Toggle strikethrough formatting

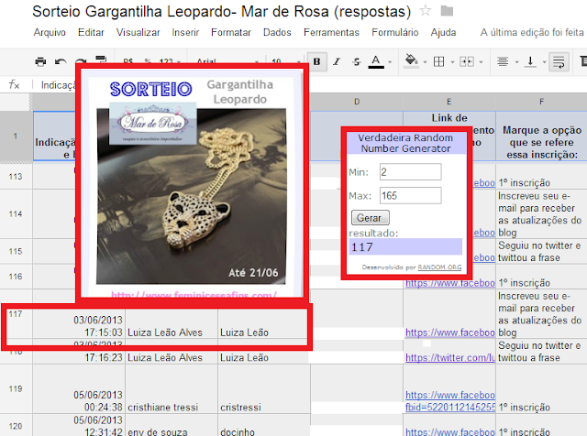[x=357, y=61]
